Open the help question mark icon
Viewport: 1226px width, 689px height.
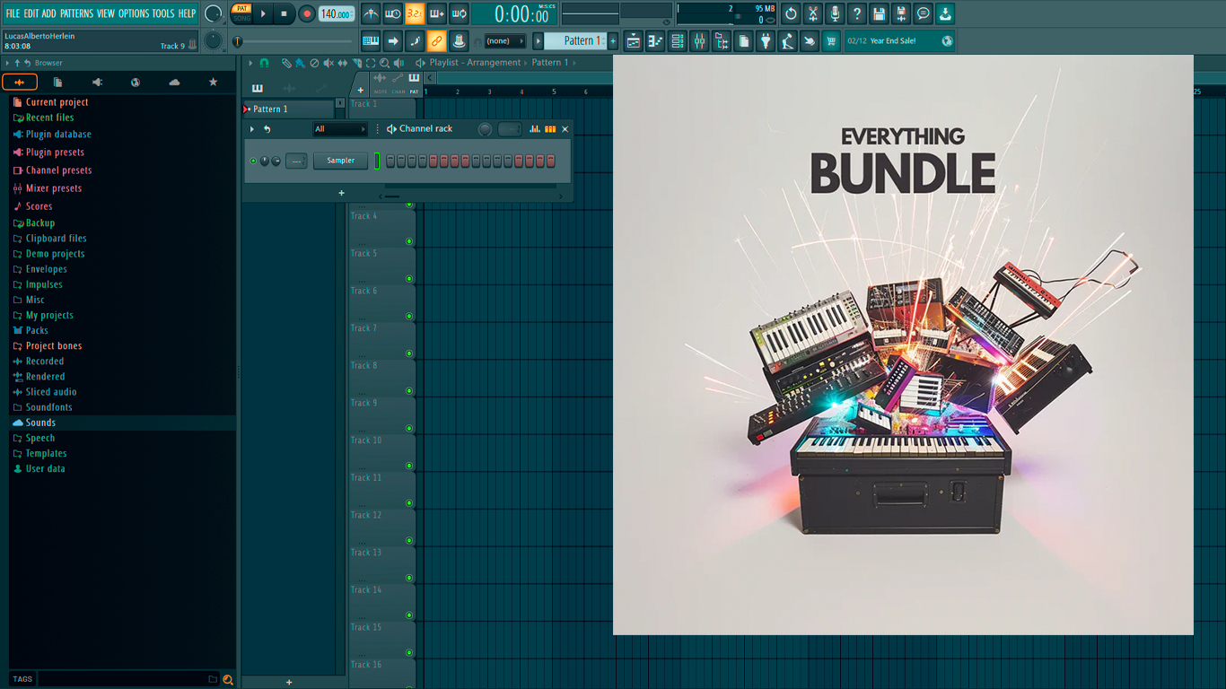(x=857, y=13)
